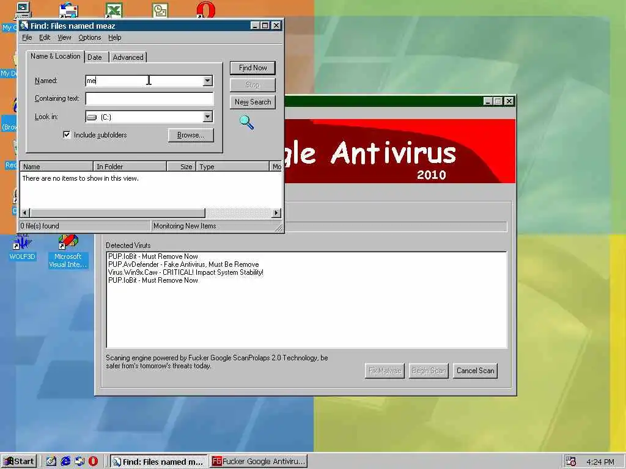Screen dimensions: 626x469
Task: Open the Microsoft Outlook desktop shortcut
Action: [x=160, y=10]
